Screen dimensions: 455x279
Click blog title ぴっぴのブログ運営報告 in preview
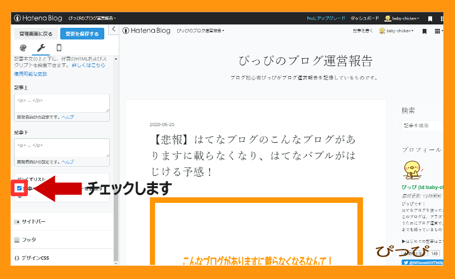305,61
